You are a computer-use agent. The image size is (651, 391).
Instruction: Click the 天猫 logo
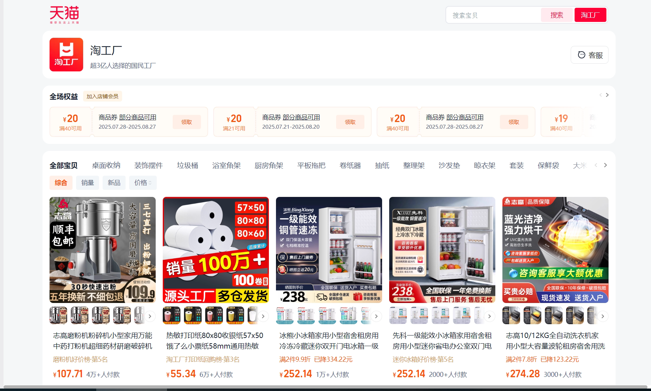click(64, 14)
